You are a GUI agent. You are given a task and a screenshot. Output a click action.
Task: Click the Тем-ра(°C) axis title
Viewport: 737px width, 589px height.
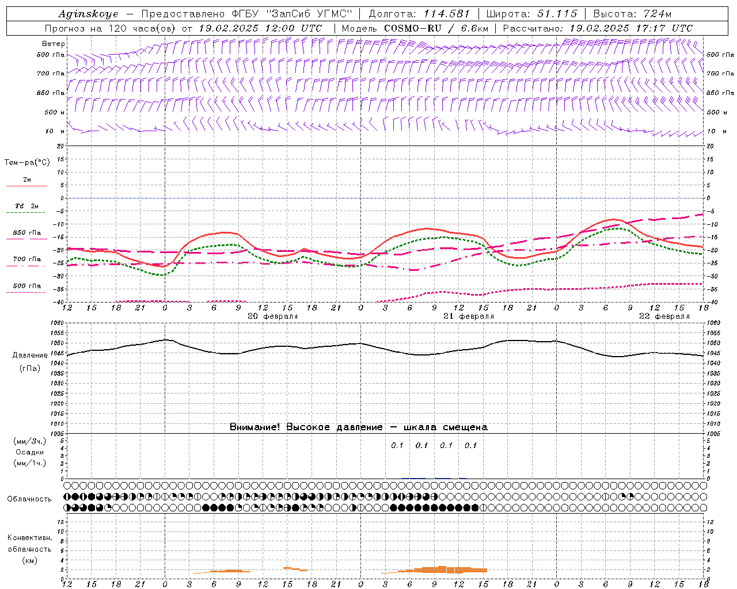click(x=27, y=163)
